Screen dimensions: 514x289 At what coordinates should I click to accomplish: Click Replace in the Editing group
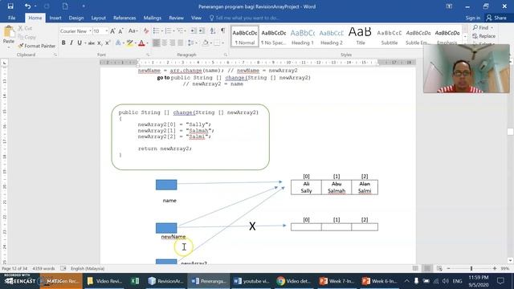(x=484, y=36)
